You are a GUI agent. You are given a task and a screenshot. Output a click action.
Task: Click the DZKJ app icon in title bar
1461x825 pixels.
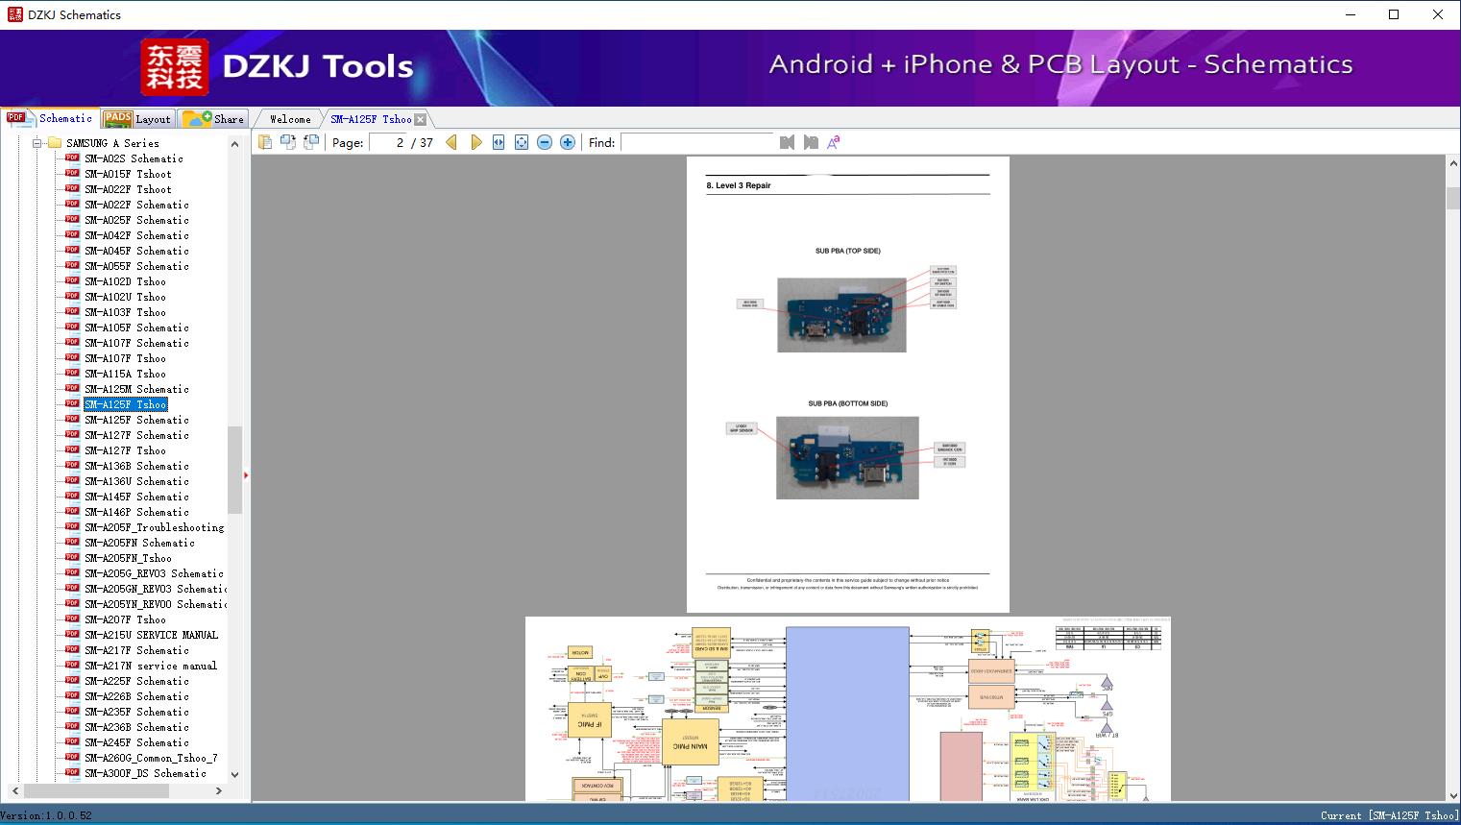click(x=14, y=14)
